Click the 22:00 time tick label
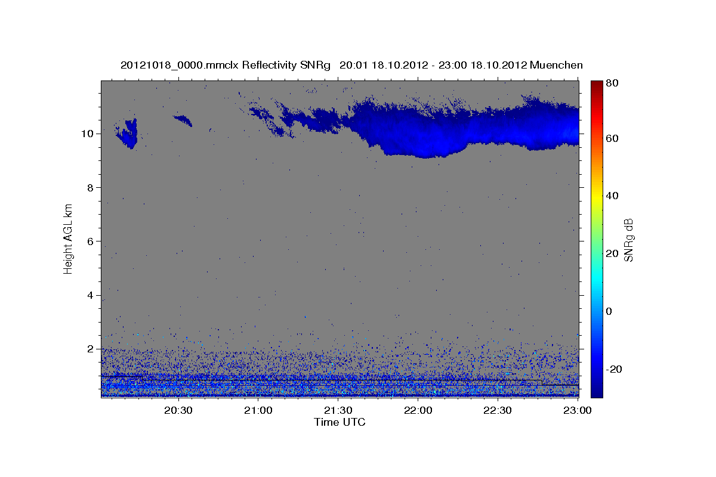The image size is (716, 477). (x=418, y=410)
